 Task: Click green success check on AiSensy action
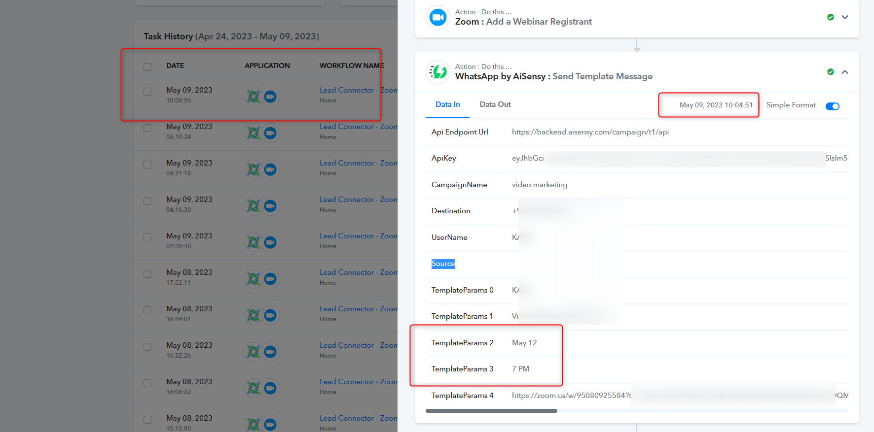[831, 72]
